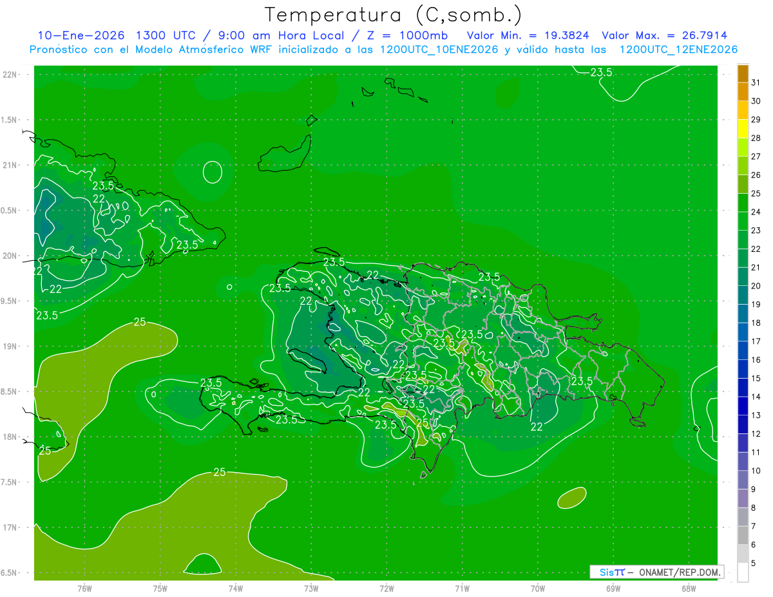The height and width of the screenshot is (597, 773).
Task: Click the "6.5N" latitude axis label
Action: [x=10, y=573]
